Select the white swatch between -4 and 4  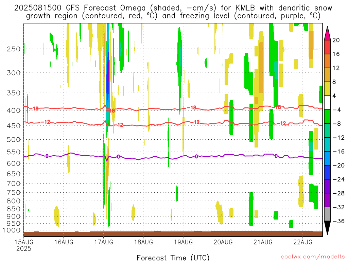(327, 103)
